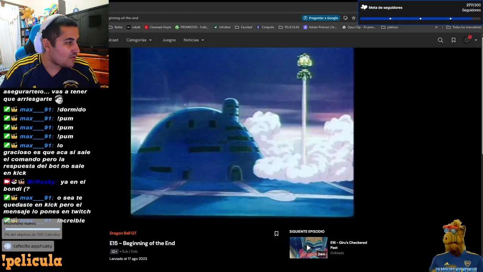The width and height of the screenshot is (483, 272).
Task: Click the Lanzado el 17 ago 2023 date
Action: pyautogui.click(x=128, y=259)
